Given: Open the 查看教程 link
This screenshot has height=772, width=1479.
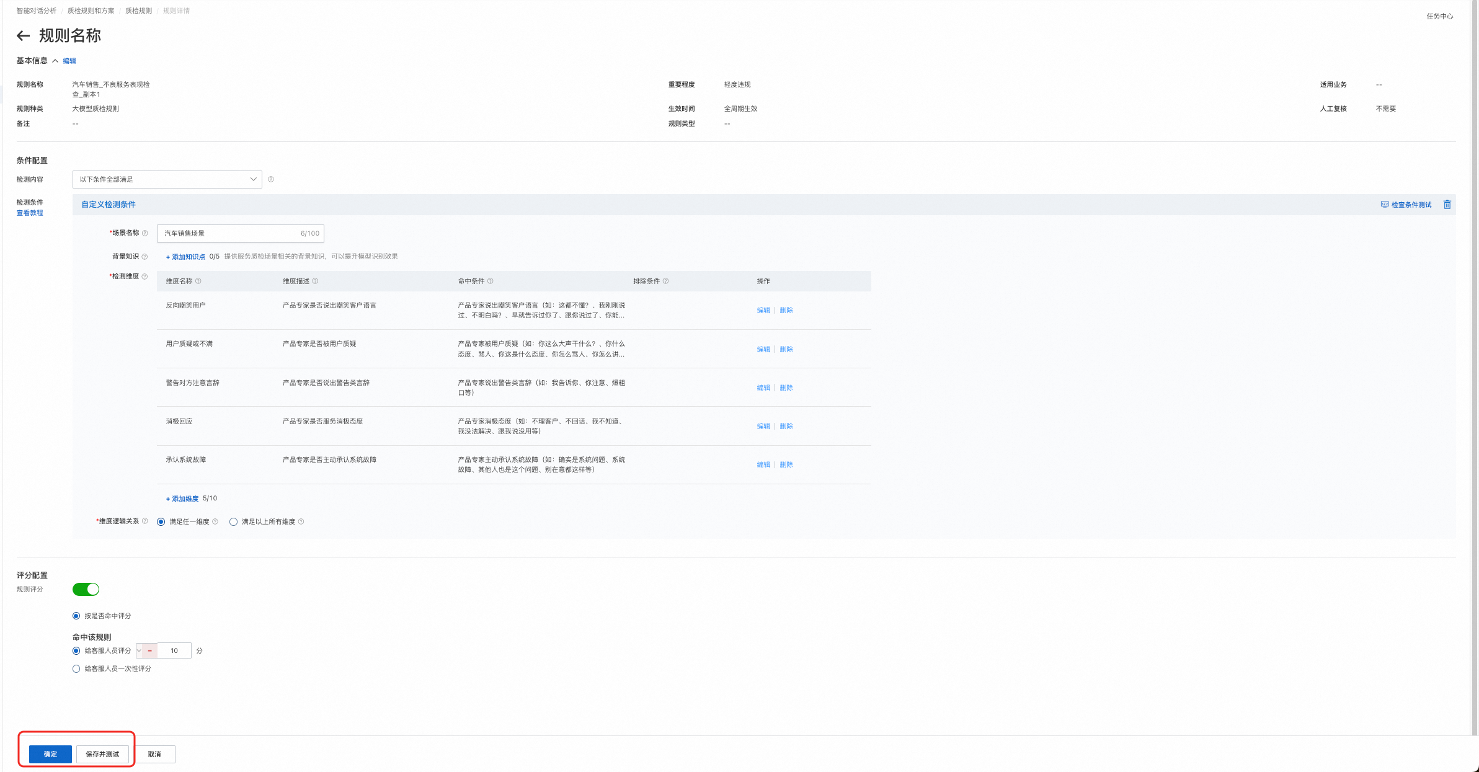Looking at the screenshot, I should click(x=30, y=213).
